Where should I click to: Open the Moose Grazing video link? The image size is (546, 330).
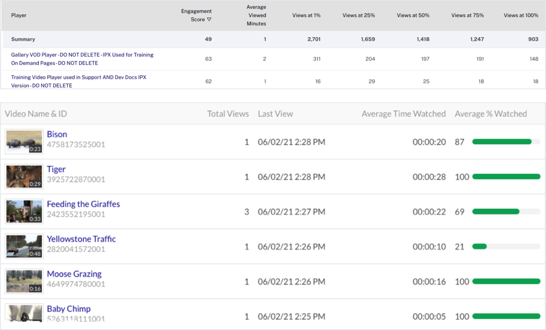pos(74,274)
